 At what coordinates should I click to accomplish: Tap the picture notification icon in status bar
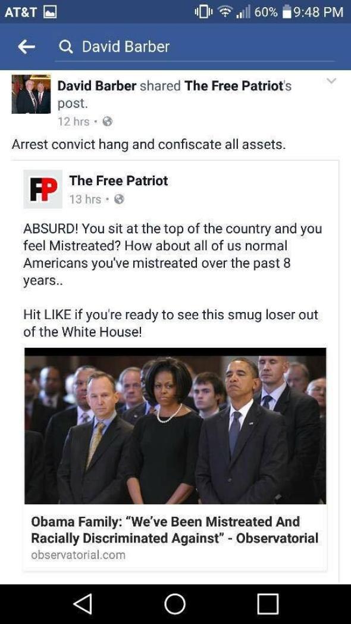49,12
